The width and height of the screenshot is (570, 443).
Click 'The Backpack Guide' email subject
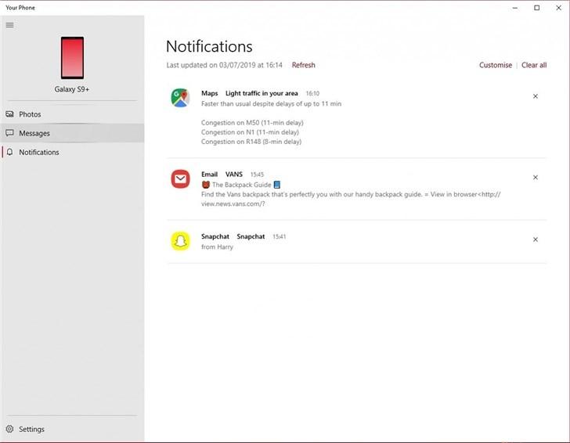(241, 185)
